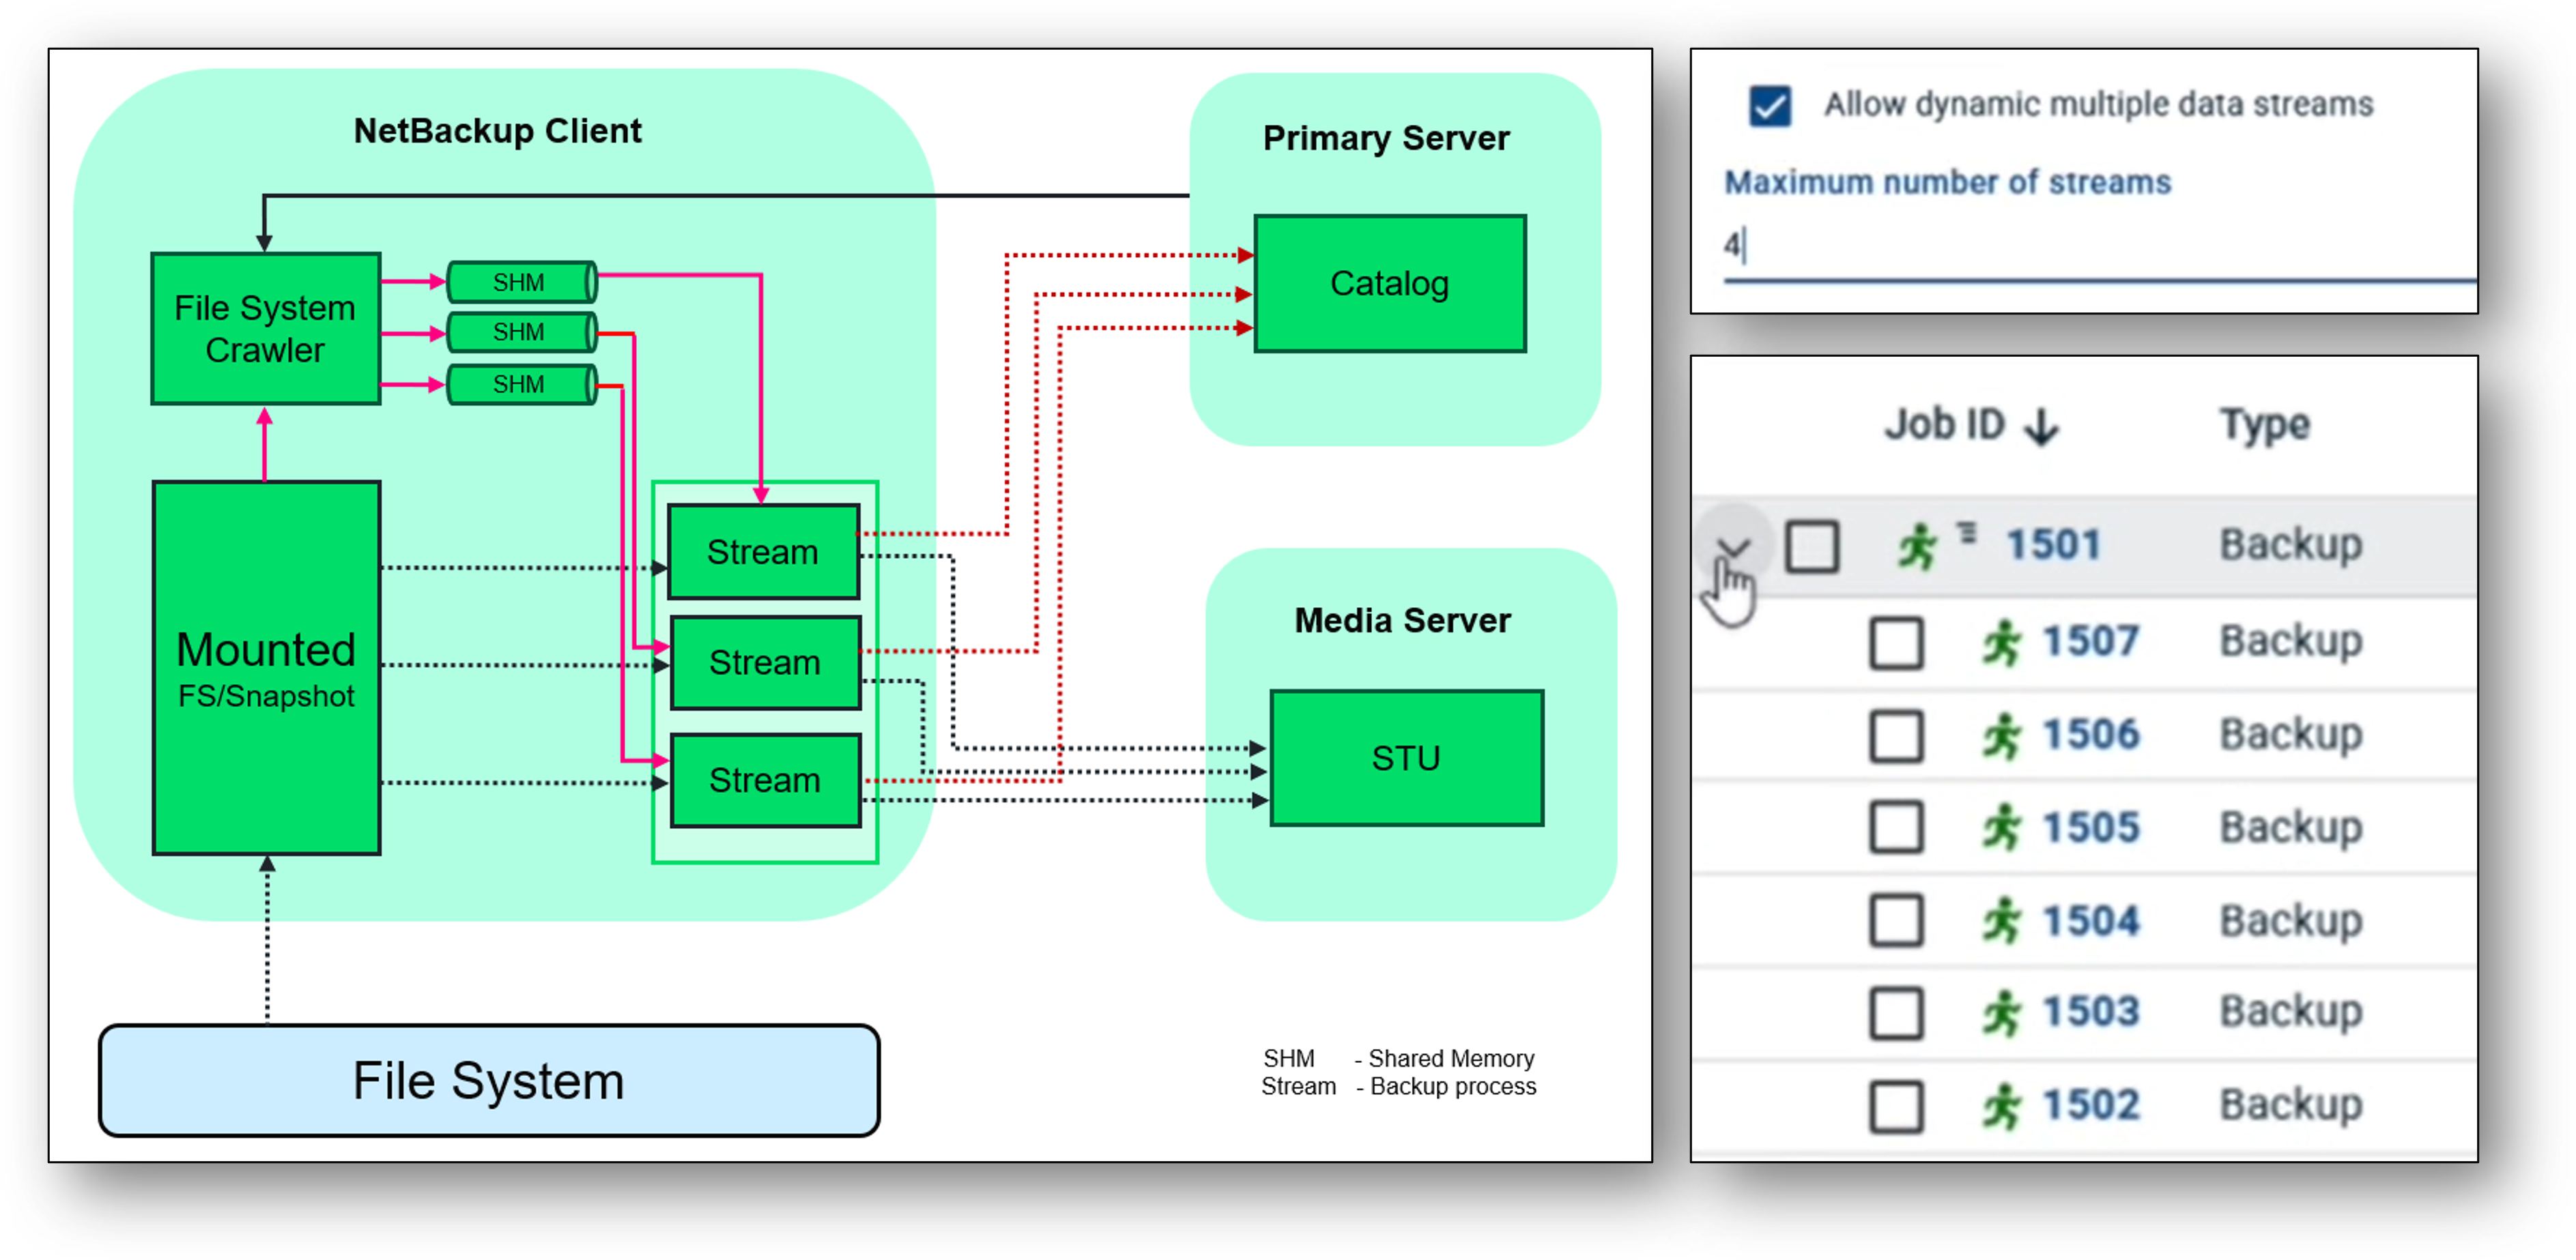Click running-man status icon of job 1506
This screenshot has height=1260, width=2576.
[x=2001, y=736]
